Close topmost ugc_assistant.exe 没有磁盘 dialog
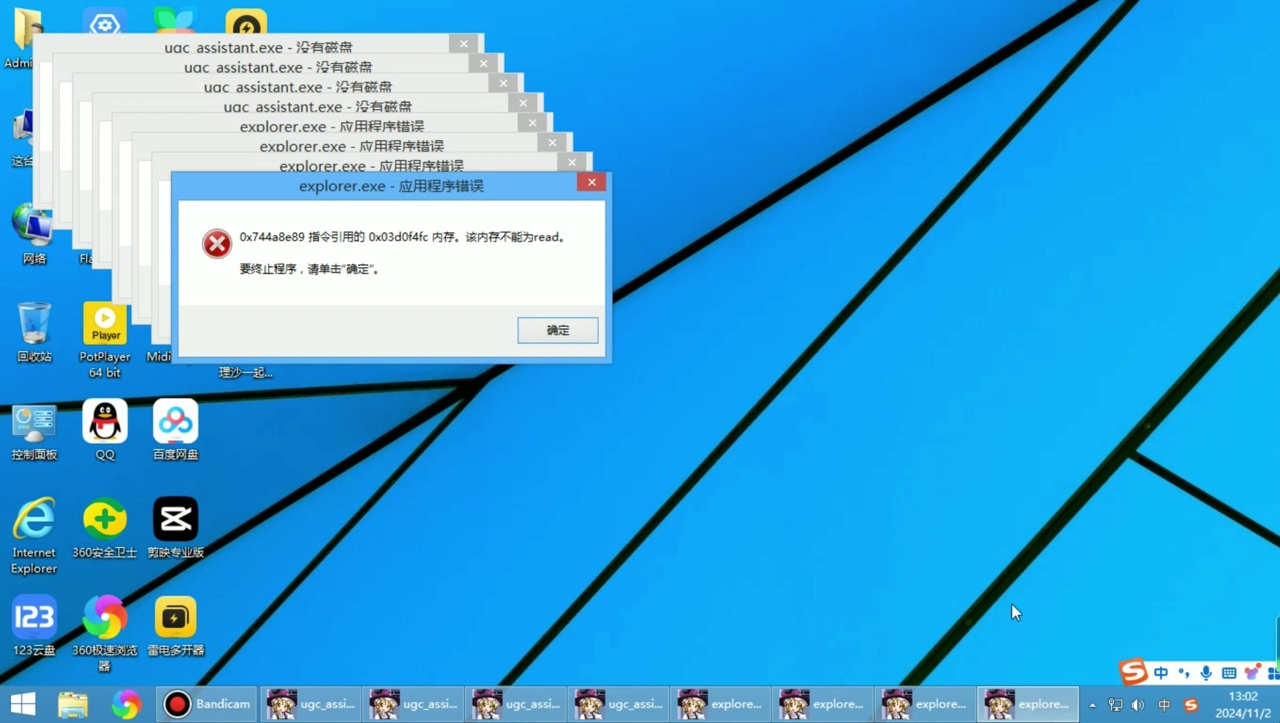This screenshot has width=1280, height=723. (x=464, y=44)
